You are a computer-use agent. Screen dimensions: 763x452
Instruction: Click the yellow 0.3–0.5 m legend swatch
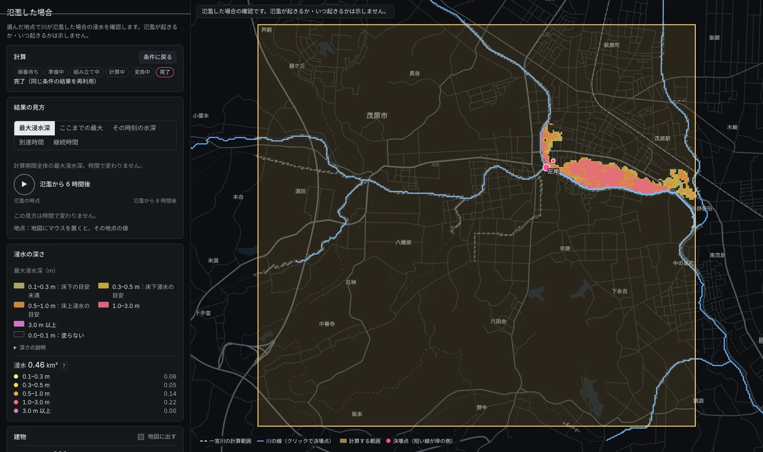tap(103, 286)
